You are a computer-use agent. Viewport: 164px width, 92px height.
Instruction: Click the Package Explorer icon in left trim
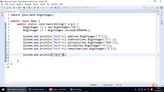(x=2, y=15)
